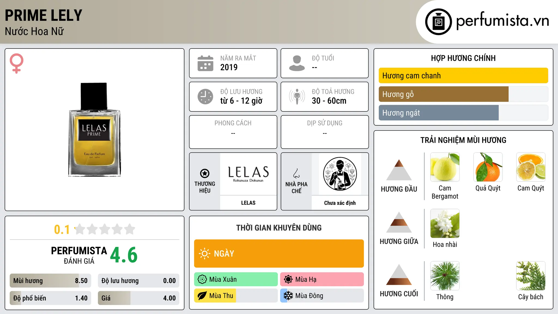
Task: Open the Cam Quýt note image
Action: (x=531, y=167)
